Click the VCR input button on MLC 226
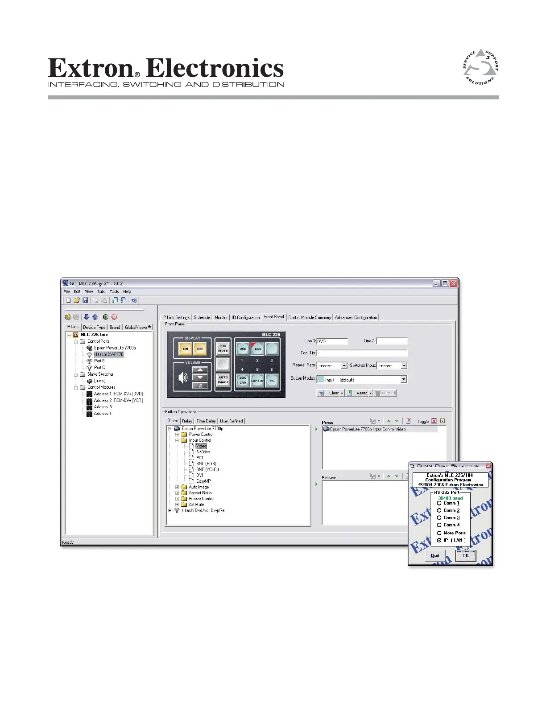Viewport: 546px width, 706px height. [x=243, y=349]
